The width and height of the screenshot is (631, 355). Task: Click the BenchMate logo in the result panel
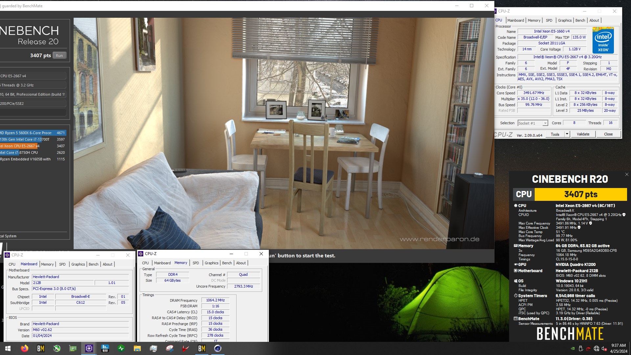(570, 334)
